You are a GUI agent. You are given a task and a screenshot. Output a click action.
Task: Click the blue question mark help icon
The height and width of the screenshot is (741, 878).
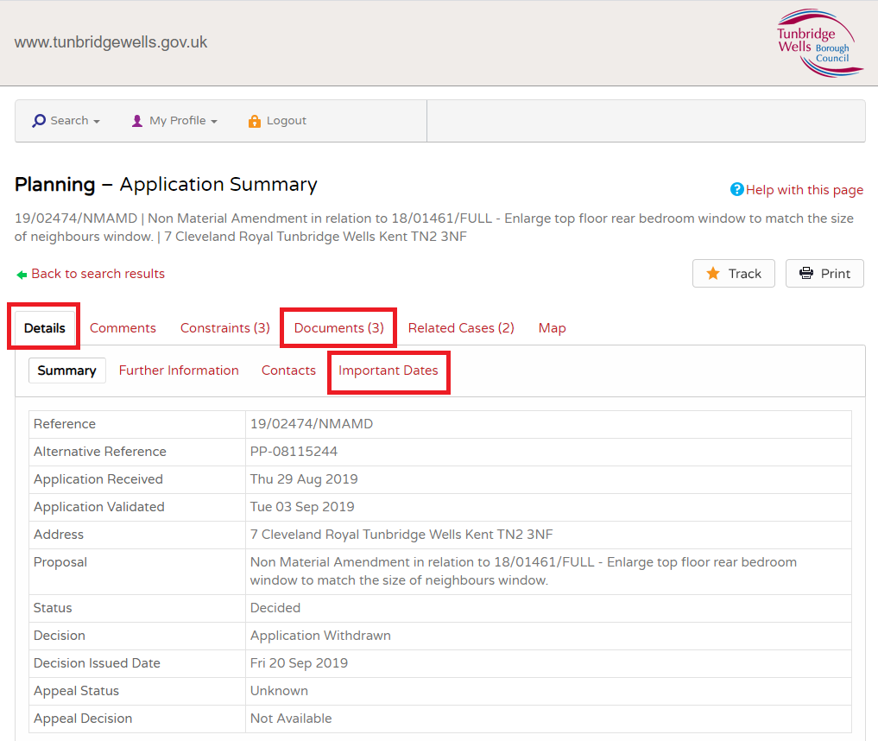pyautogui.click(x=737, y=189)
